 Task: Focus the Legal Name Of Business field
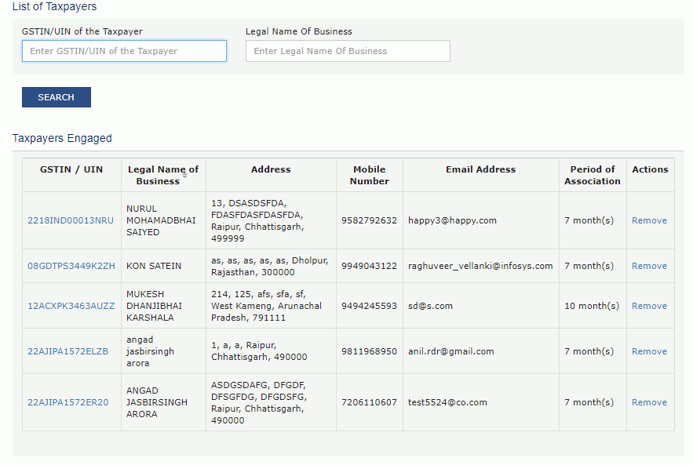pyautogui.click(x=348, y=51)
